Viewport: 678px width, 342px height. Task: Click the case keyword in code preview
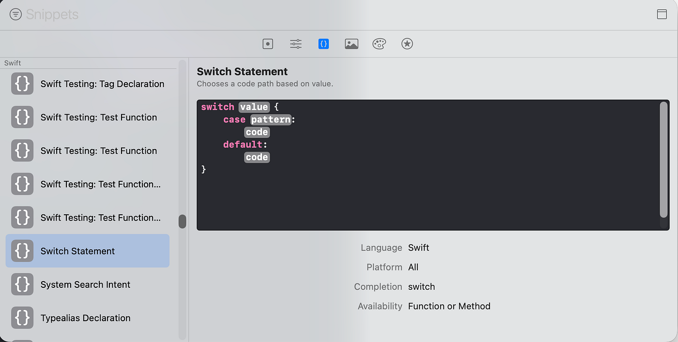[234, 119]
